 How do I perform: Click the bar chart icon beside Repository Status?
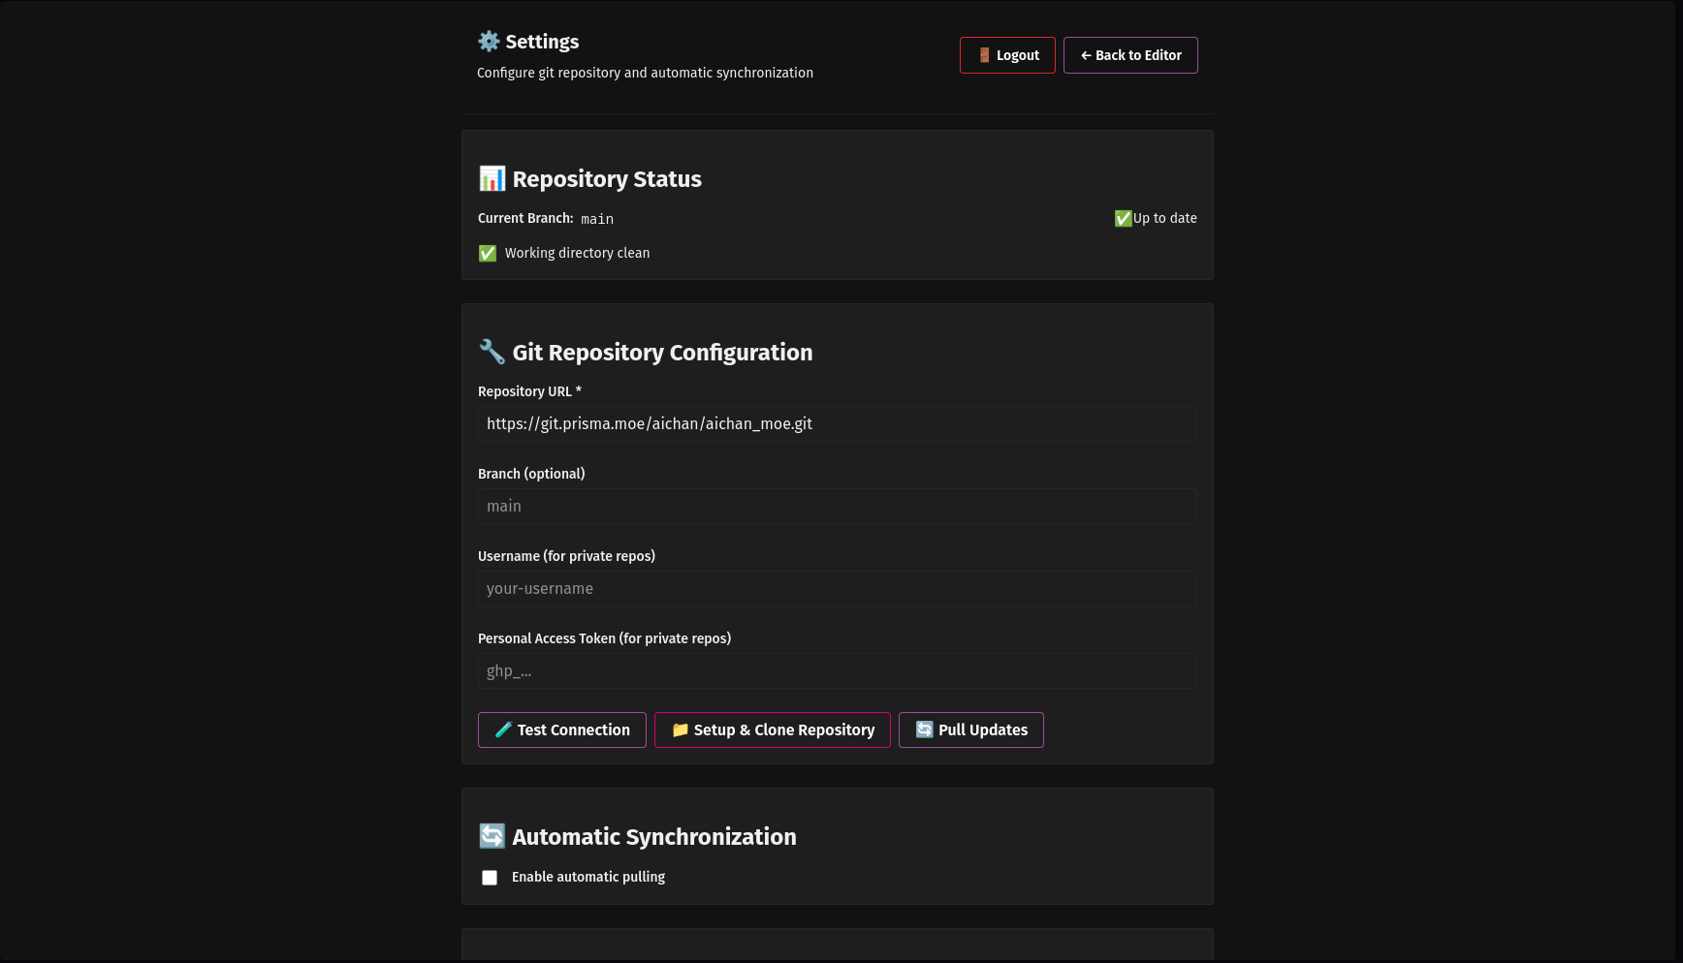(492, 179)
